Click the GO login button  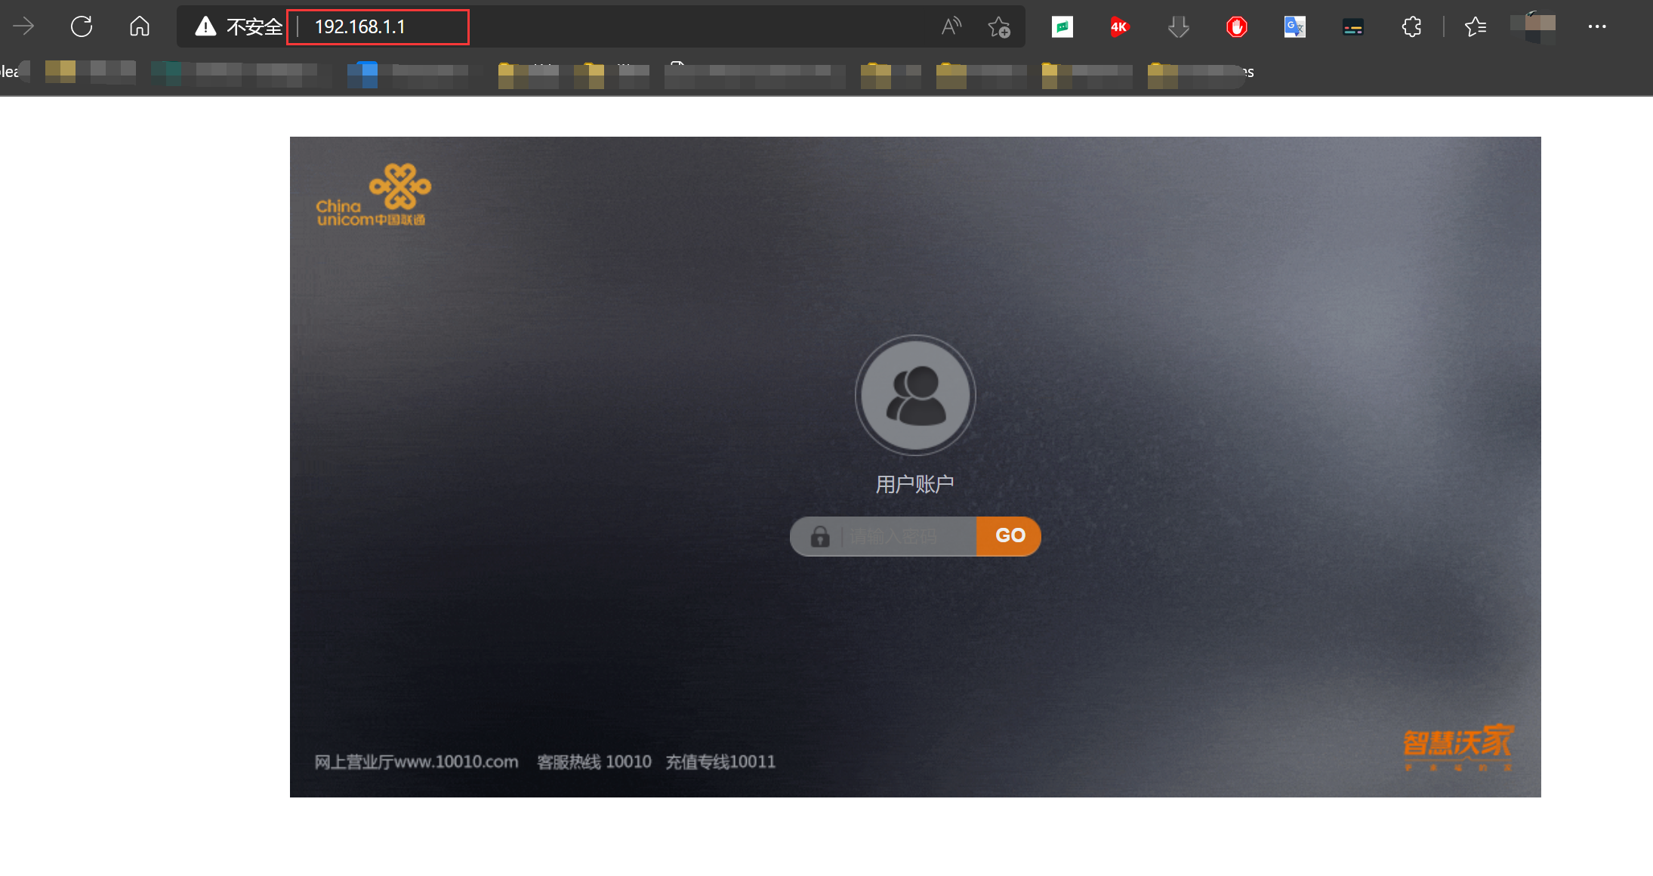[1009, 536]
